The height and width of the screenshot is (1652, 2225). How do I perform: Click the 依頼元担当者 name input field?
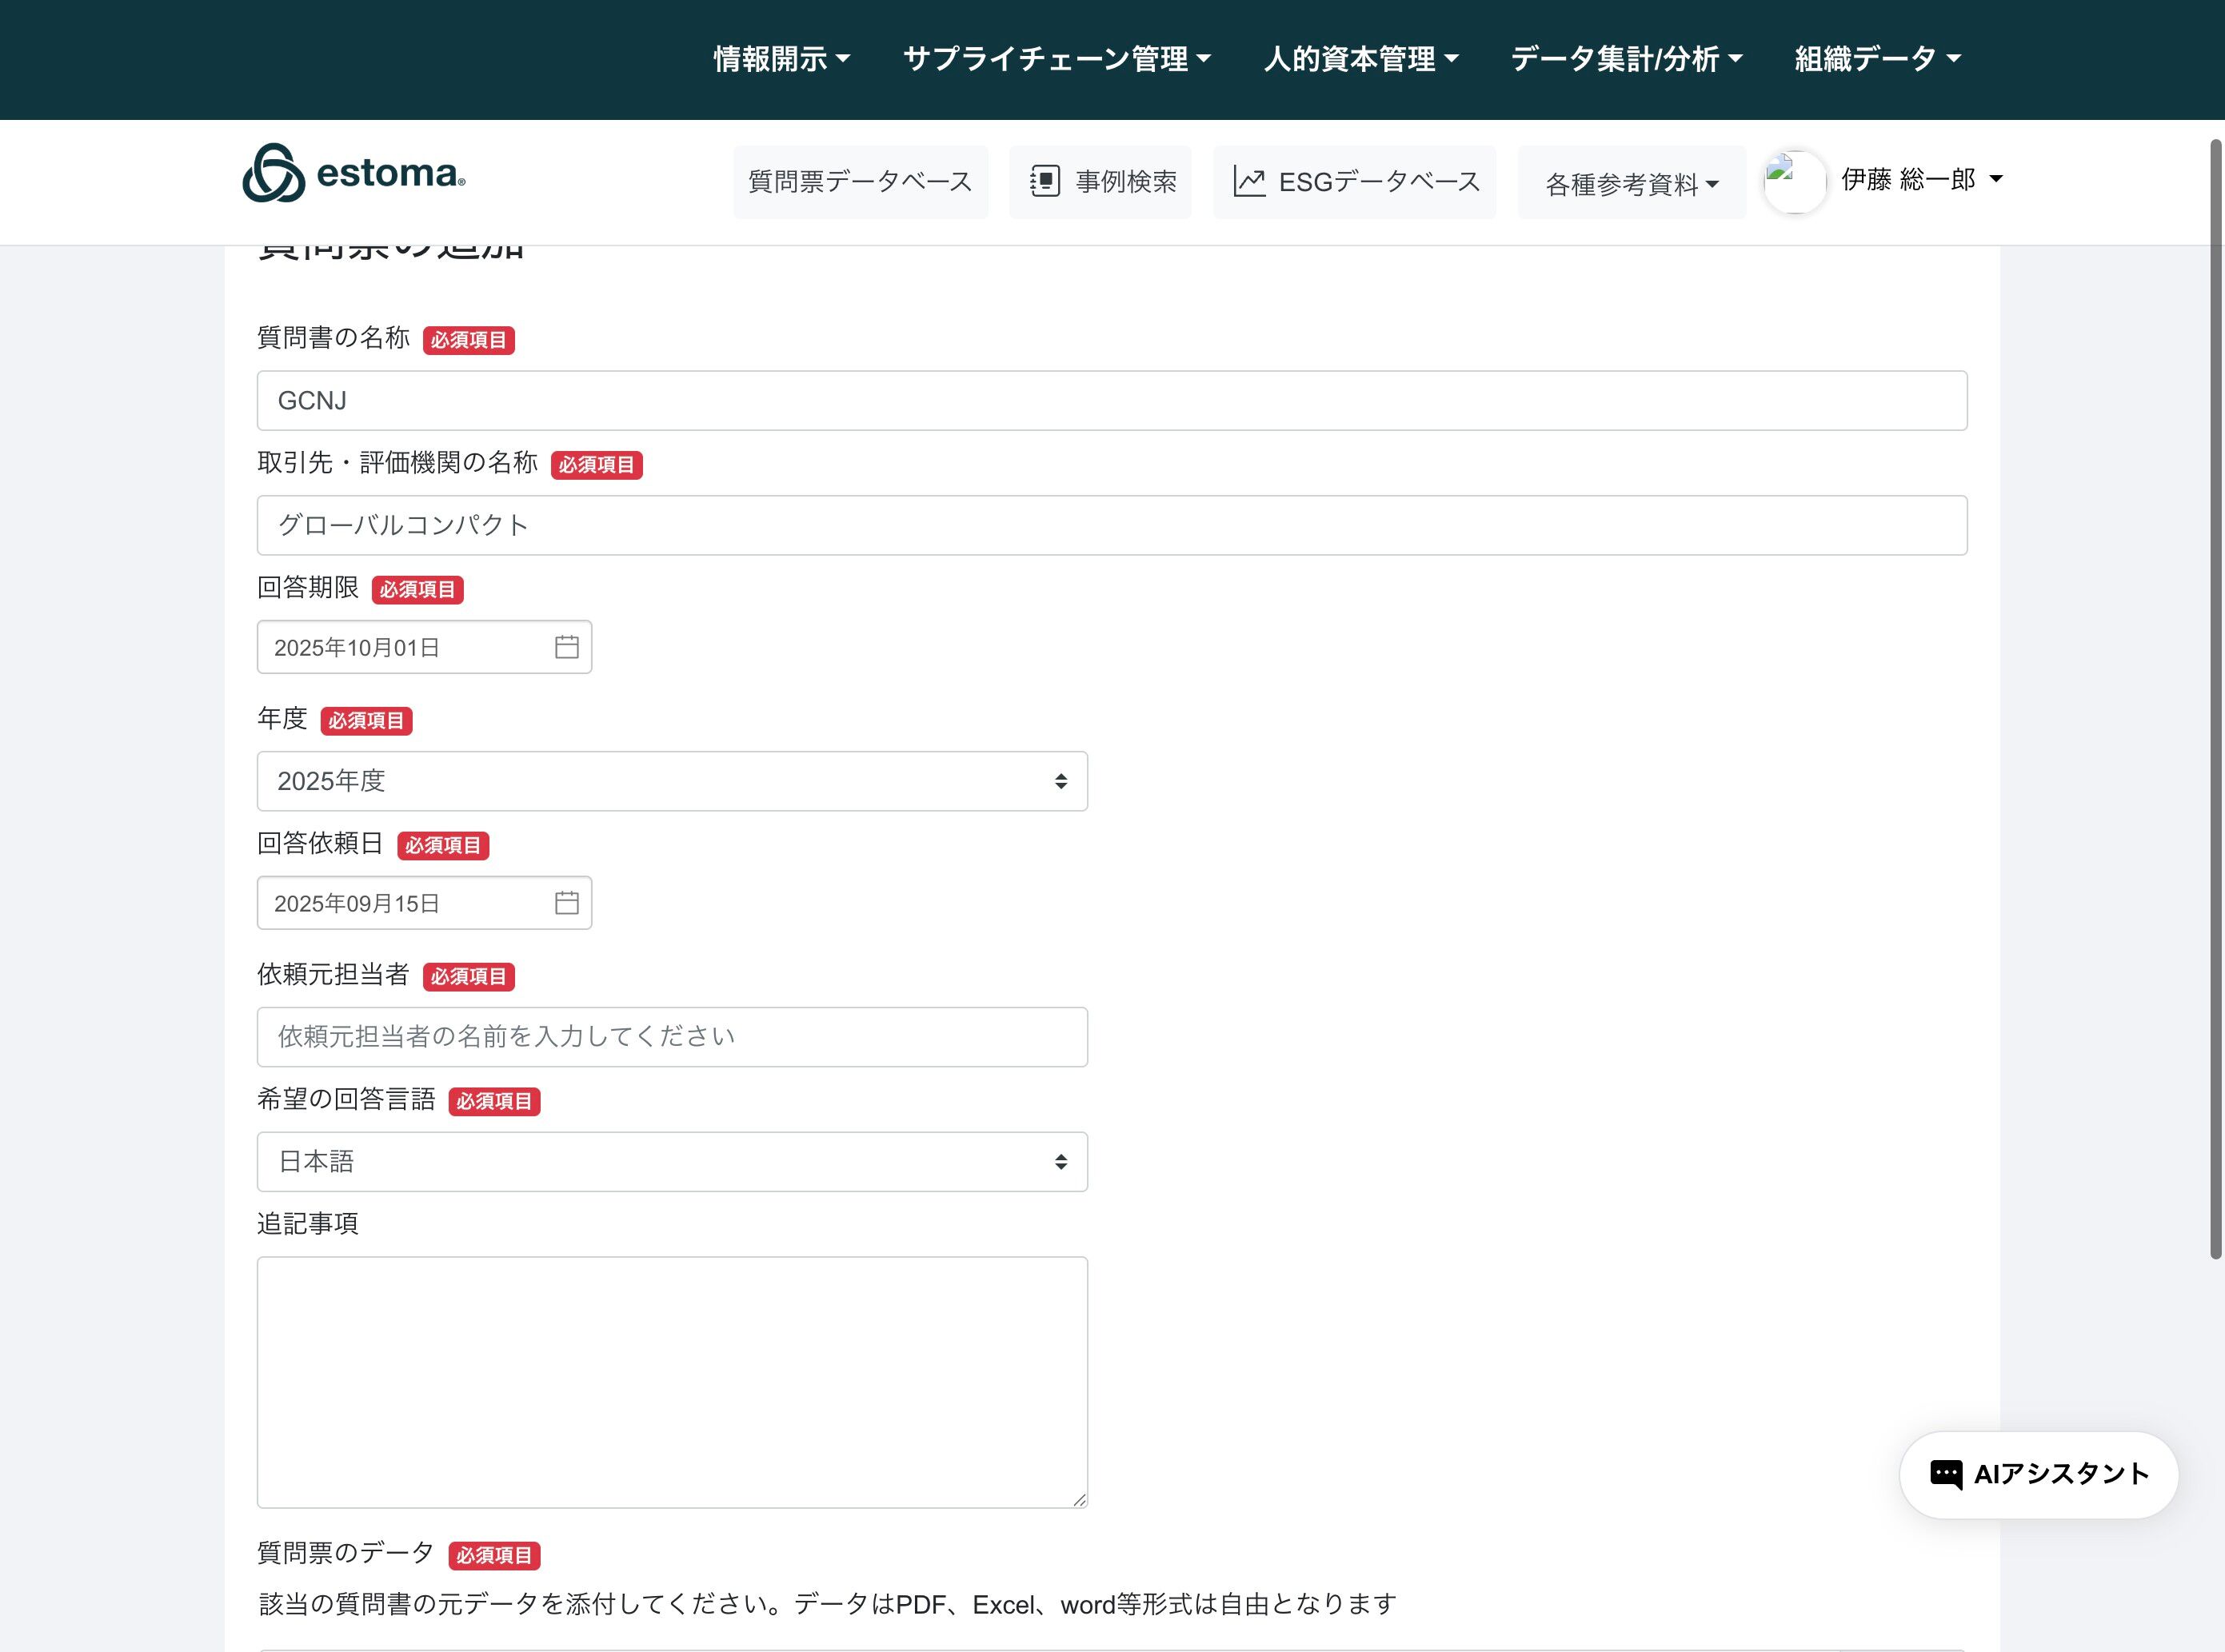(x=671, y=1037)
